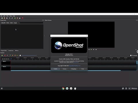Image resolution: width=138 pixels, height=103 pixels.
Task: Switch to the Effects tab
Action: tap(17, 51)
